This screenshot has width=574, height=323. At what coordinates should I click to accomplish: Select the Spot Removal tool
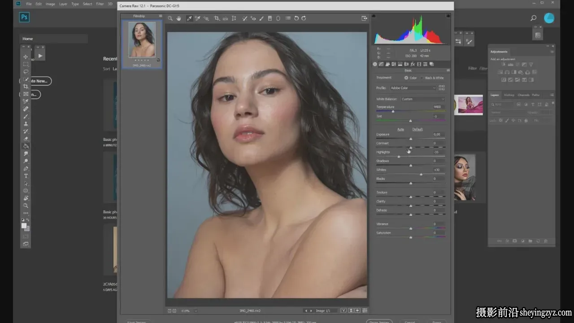pos(245,18)
